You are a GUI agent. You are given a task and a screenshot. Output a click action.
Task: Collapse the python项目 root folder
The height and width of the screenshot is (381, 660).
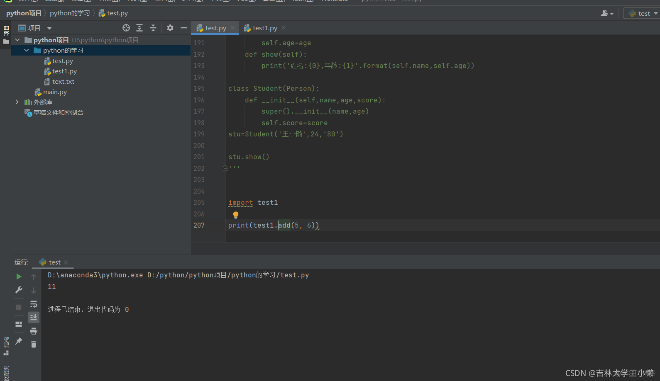pyautogui.click(x=17, y=40)
